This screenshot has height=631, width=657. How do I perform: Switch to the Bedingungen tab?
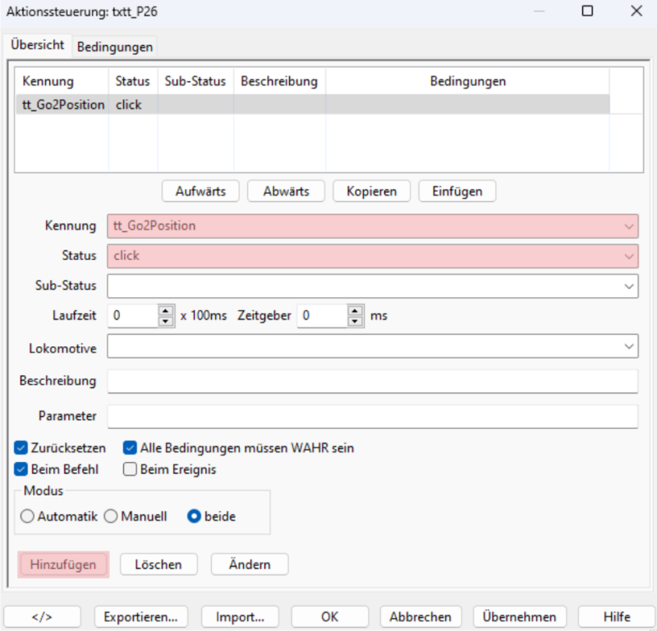(115, 47)
